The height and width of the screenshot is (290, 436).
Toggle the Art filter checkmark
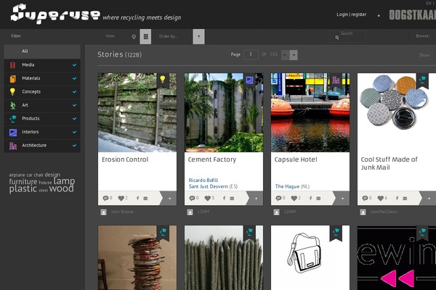tap(74, 105)
